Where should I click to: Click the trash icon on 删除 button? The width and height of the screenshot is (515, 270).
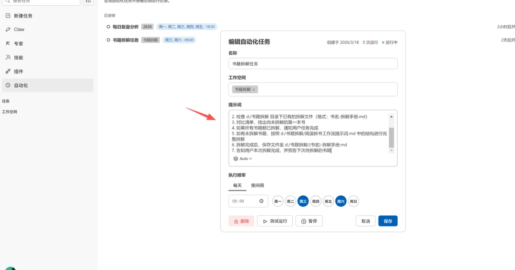[x=236, y=221]
